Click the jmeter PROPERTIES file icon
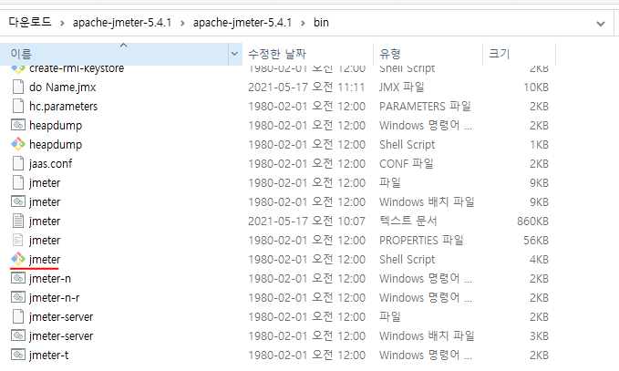The image size is (619, 371). click(18, 240)
